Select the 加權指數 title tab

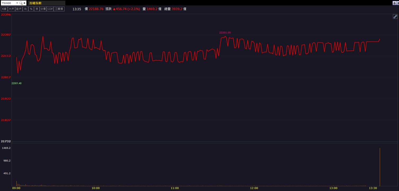coord(46,3)
